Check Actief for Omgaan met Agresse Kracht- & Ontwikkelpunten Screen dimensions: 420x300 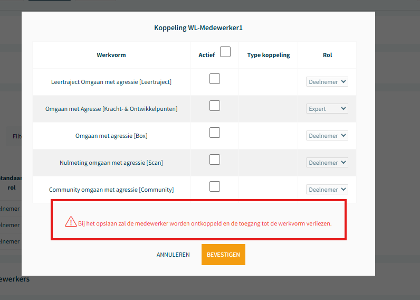pyautogui.click(x=215, y=106)
